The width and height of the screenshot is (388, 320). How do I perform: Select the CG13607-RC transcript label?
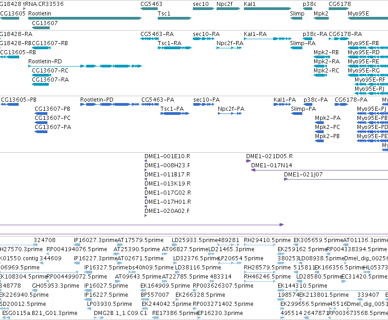click(x=50, y=71)
